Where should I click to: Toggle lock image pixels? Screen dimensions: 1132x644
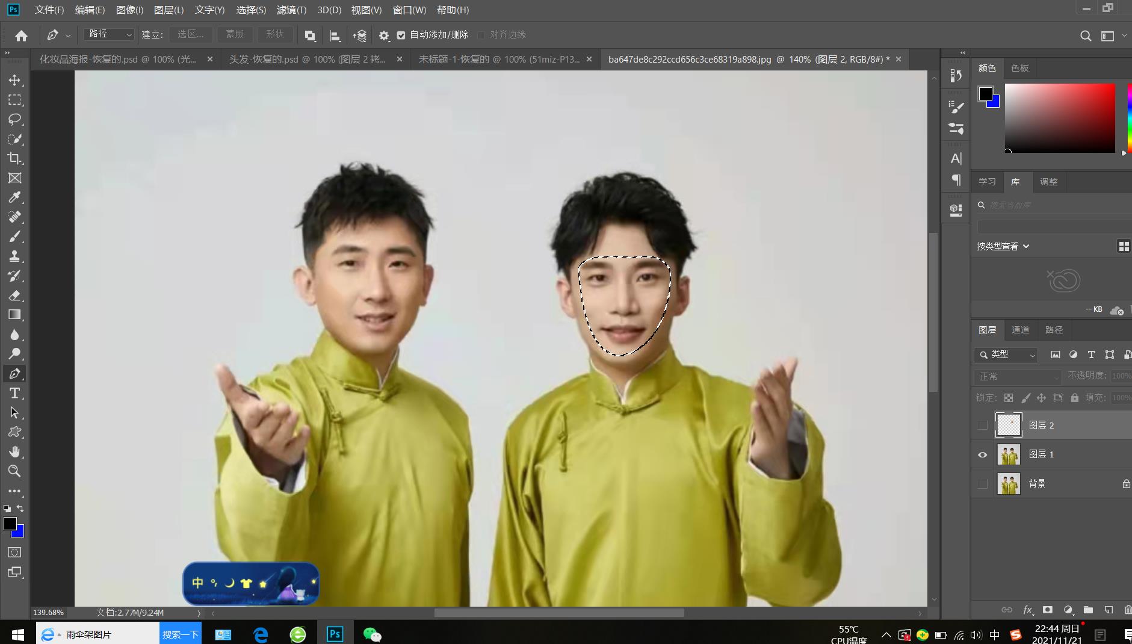(1025, 398)
